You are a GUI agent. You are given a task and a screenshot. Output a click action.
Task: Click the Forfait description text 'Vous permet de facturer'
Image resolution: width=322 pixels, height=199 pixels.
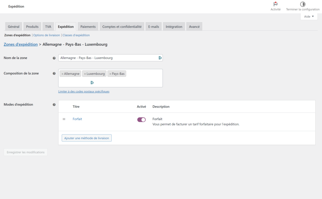coord(196,124)
